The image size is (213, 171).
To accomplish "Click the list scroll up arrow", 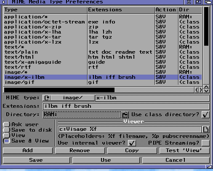I will pos(206,87).
